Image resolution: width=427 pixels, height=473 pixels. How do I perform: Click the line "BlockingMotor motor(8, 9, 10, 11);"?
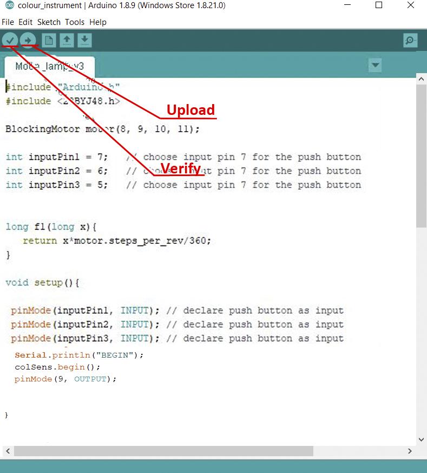102,129
